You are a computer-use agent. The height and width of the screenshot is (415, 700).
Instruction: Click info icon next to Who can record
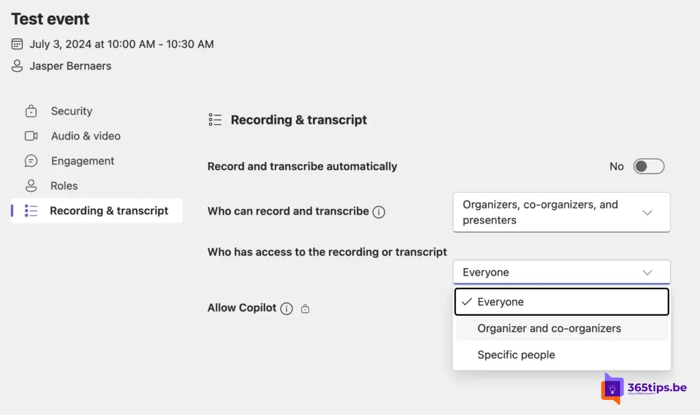pyautogui.click(x=379, y=212)
